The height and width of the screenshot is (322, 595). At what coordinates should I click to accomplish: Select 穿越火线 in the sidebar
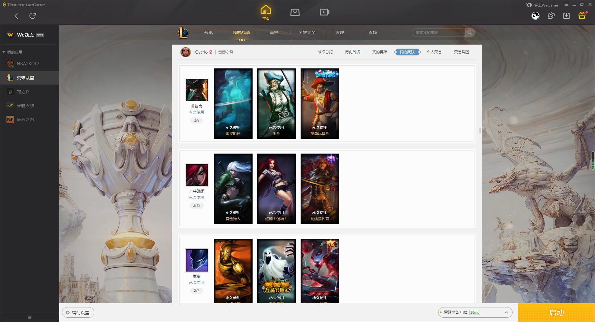coord(29,106)
